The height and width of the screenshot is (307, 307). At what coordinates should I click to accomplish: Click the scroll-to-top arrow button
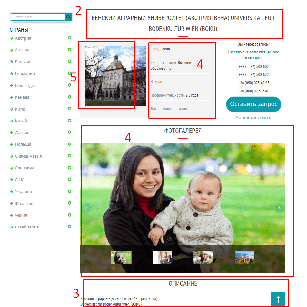[278, 299]
